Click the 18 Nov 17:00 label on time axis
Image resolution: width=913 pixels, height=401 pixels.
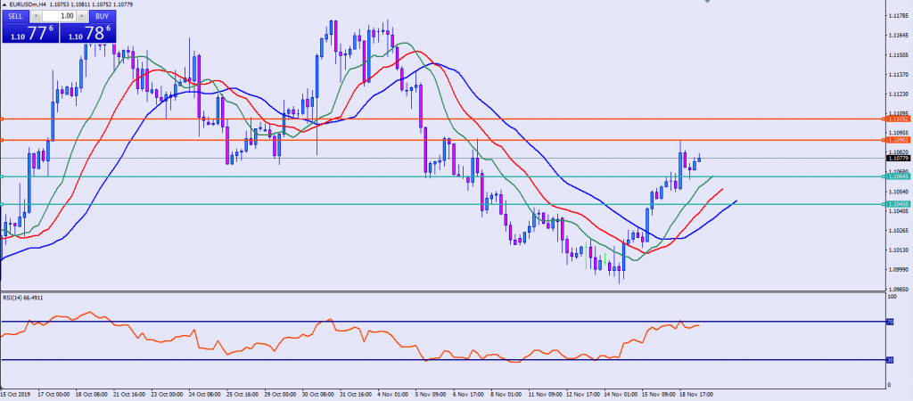click(697, 392)
